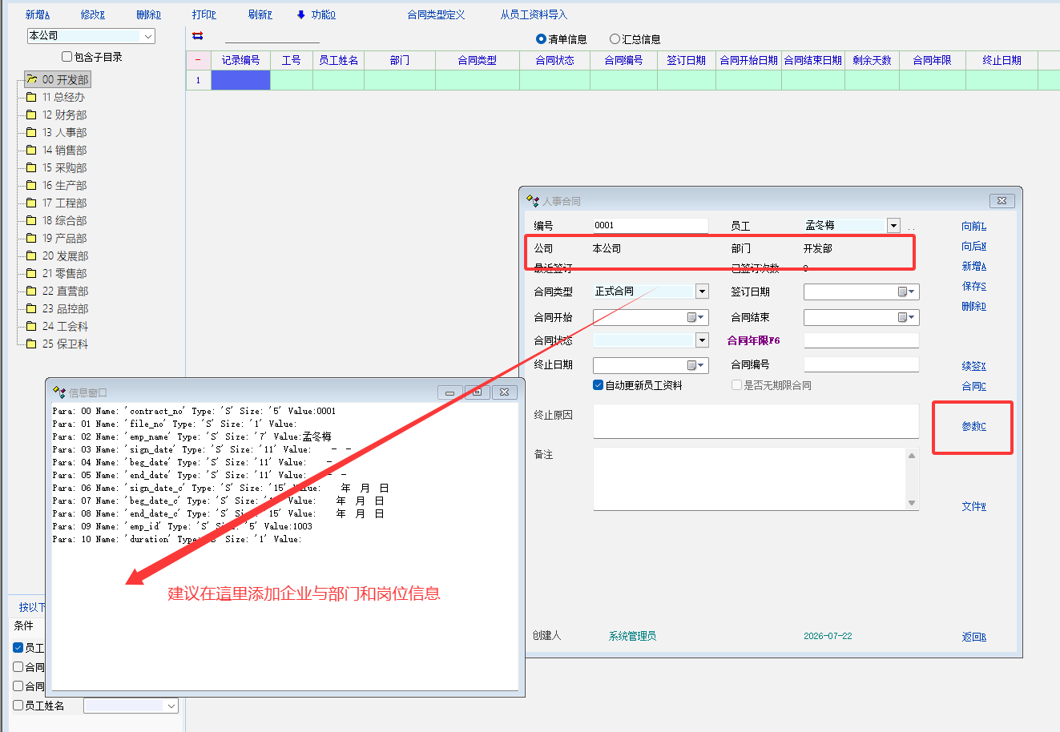The height and width of the screenshot is (732, 1060).
Task: Click the swap arrows icon above the grid
Action: [198, 36]
